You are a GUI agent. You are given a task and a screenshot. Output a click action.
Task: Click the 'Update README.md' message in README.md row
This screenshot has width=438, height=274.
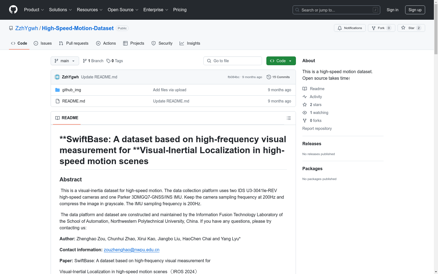click(x=171, y=101)
